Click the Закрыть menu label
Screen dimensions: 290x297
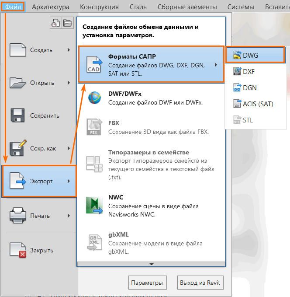coord(42,250)
